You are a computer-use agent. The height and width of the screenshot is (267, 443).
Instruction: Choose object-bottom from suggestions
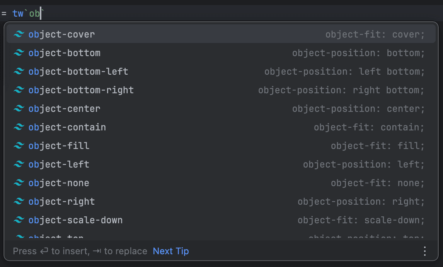click(x=65, y=53)
